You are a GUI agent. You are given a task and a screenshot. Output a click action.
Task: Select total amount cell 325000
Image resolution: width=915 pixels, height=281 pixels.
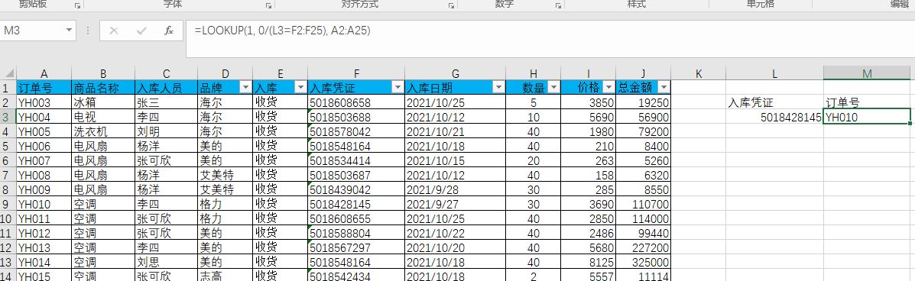[643, 263]
